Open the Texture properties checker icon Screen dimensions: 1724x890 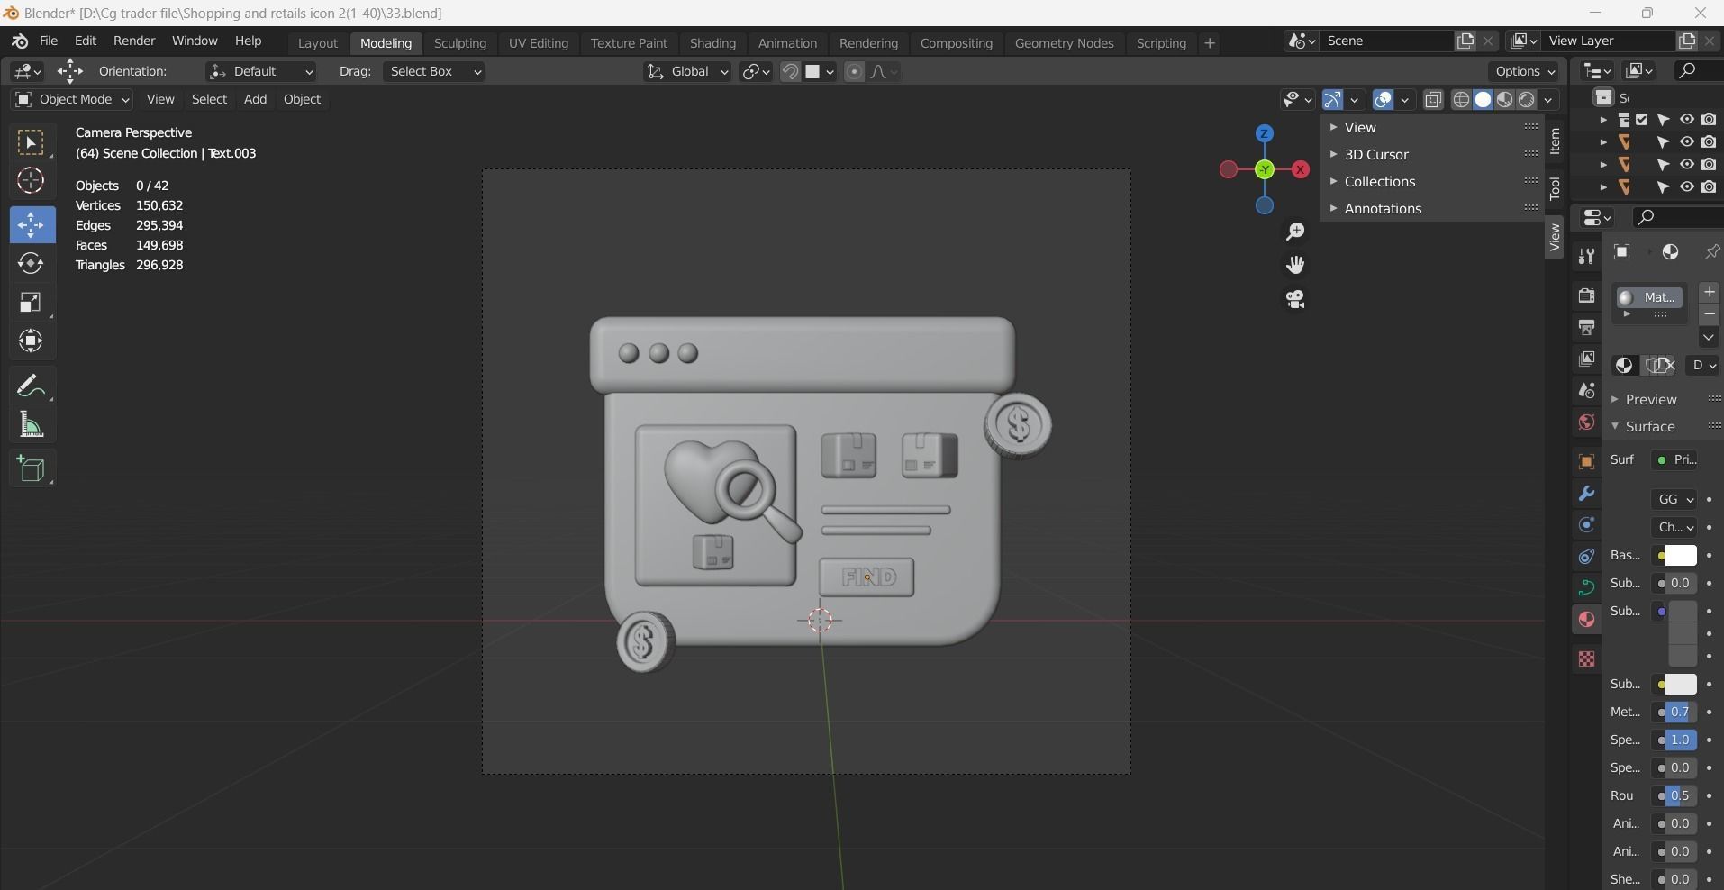point(1586,659)
